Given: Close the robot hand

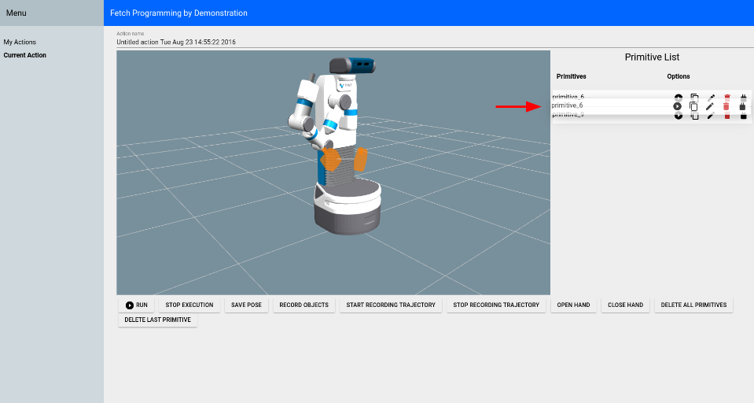Looking at the screenshot, I should coord(625,305).
